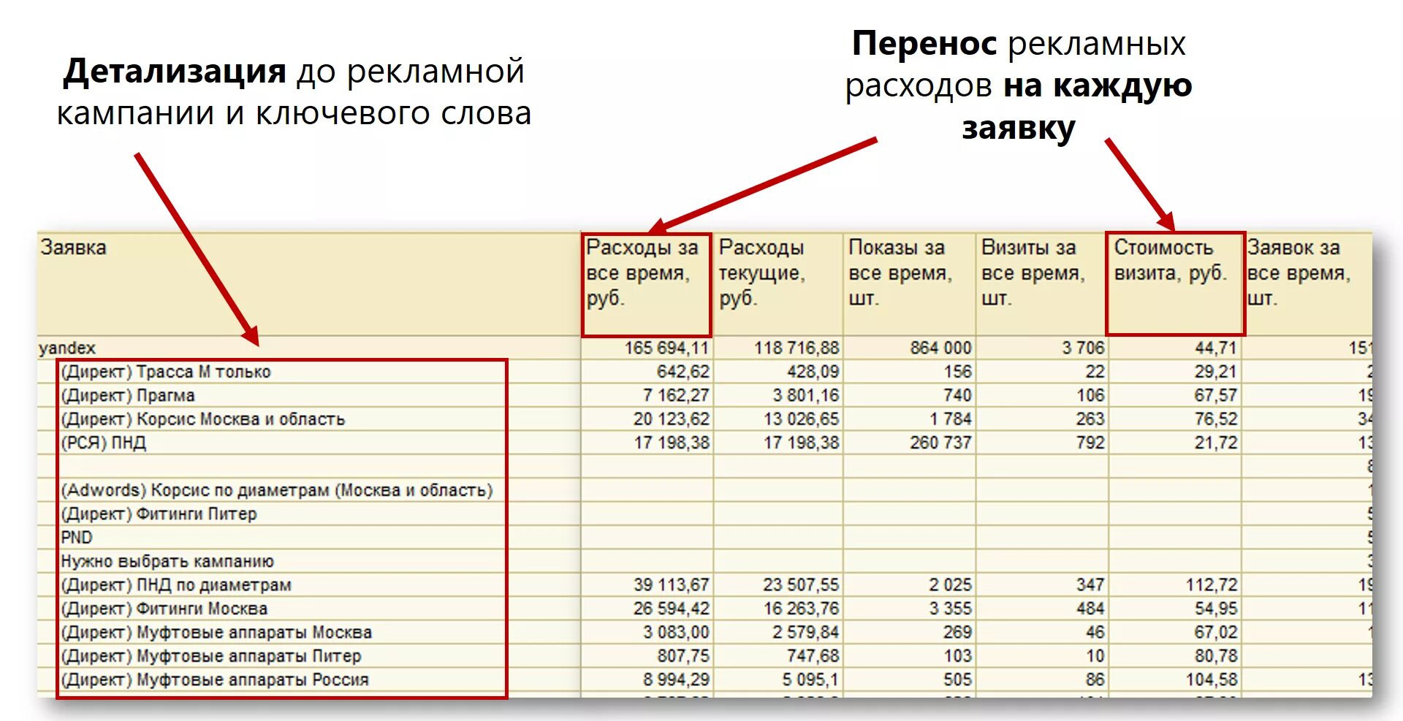This screenshot has height=721, width=1403.
Task: Click impressions cell "2 025"
Action: [910, 585]
